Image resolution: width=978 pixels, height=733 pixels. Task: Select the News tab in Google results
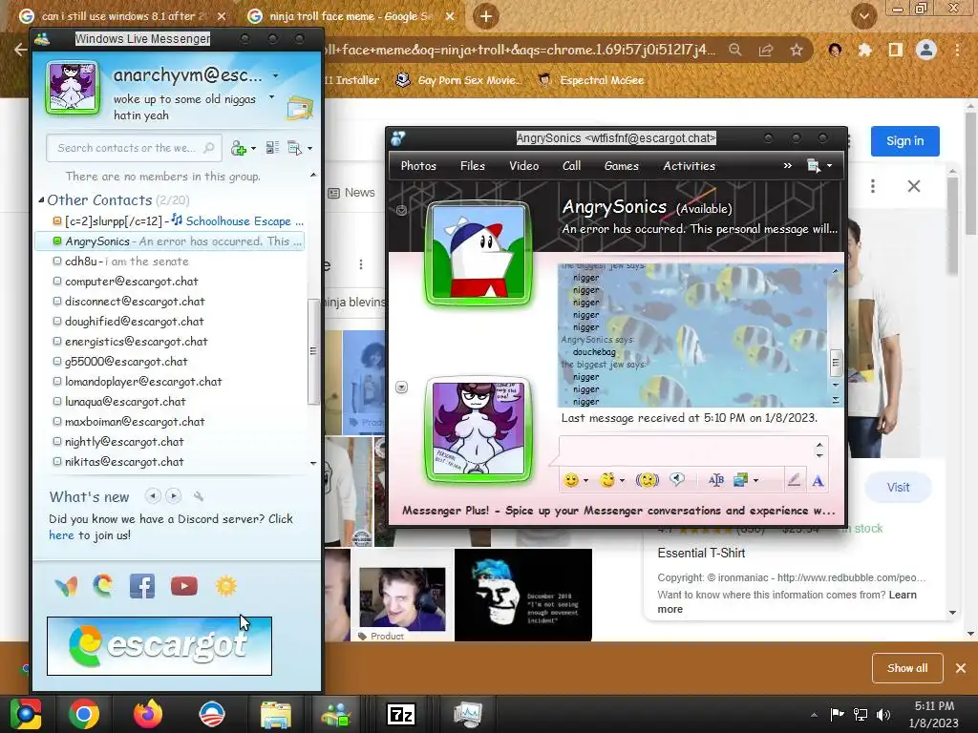coord(352,193)
